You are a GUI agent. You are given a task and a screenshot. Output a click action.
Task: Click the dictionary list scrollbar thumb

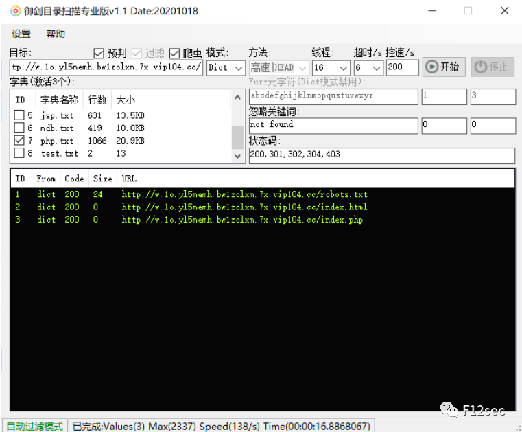click(237, 137)
